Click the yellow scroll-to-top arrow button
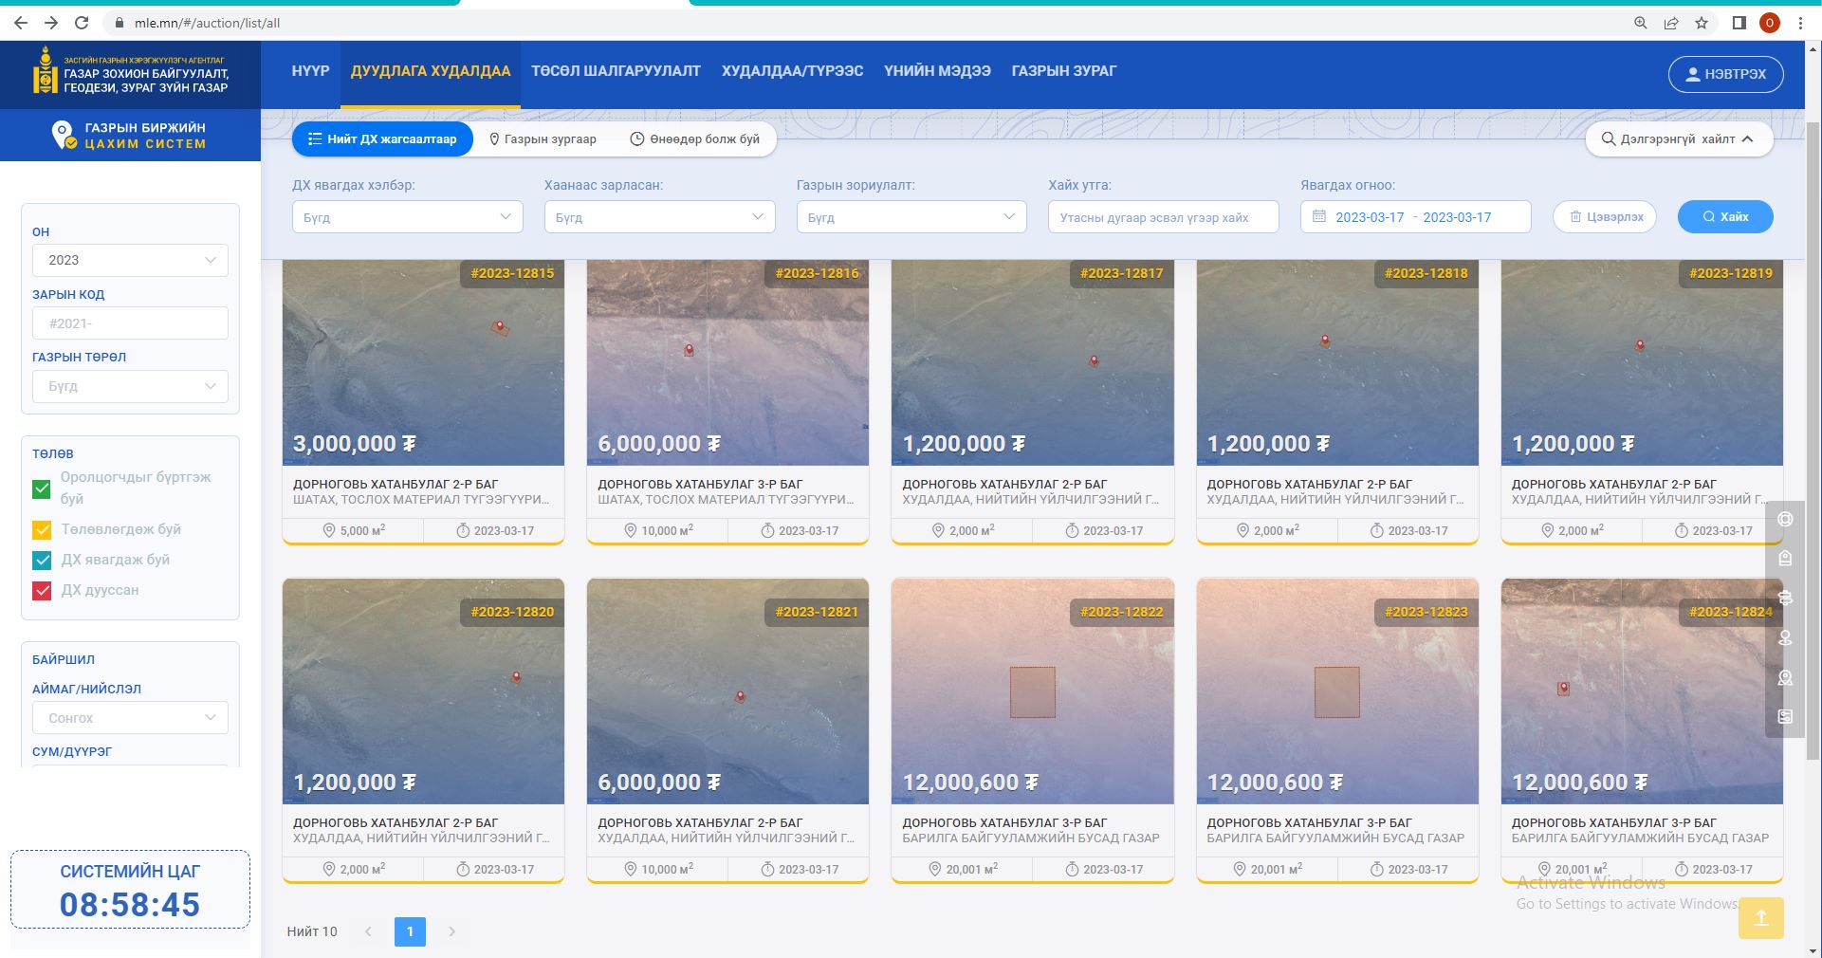Viewport: 1822px width, 958px height. 1760,918
